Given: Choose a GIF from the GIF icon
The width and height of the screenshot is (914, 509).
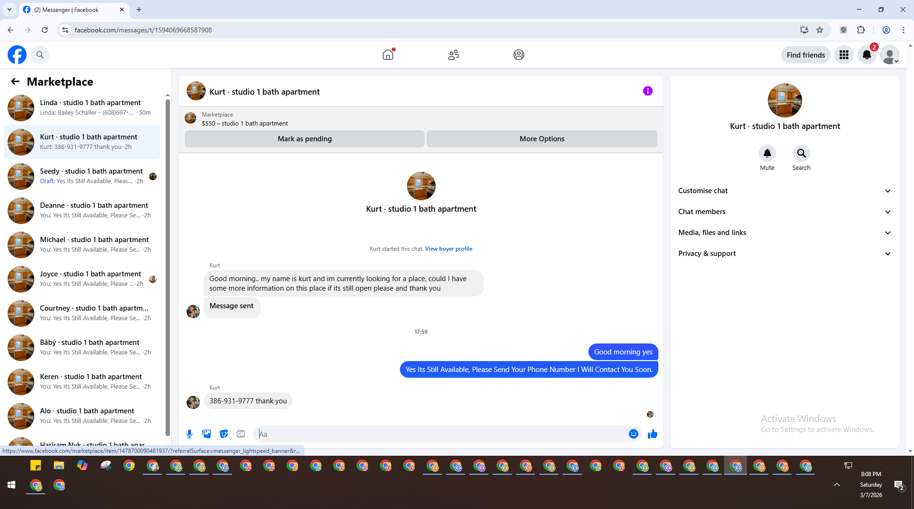Looking at the screenshot, I should tap(241, 434).
